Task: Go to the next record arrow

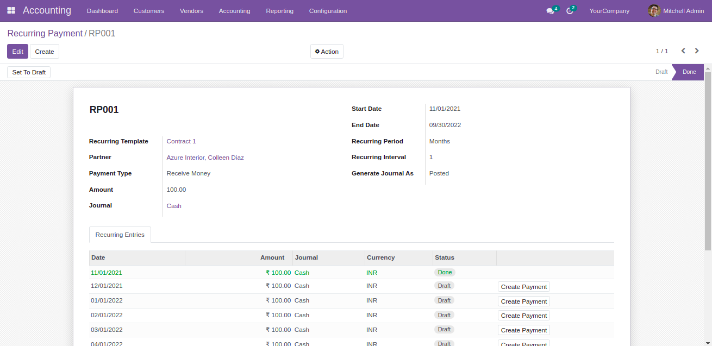Action: [x=697, y=51]
